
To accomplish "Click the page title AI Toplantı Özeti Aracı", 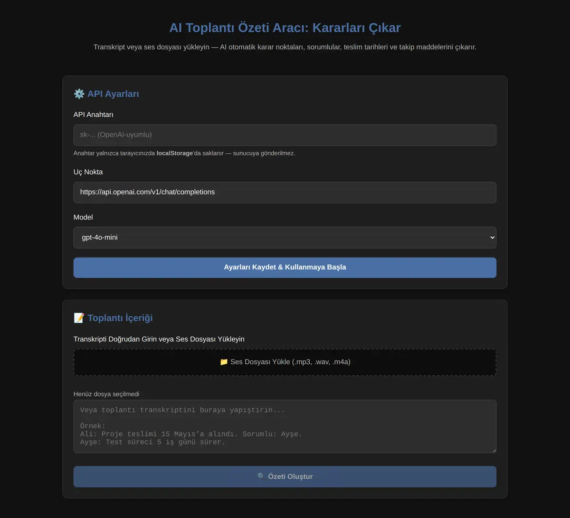I will [x=285, y=28].
